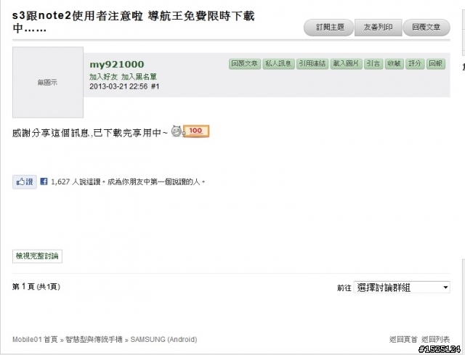Image resolution: width=465 pixels, height=355 pixels.
Task: Click the green 回覆文章 post action
Action: click(x=245, y=64)
